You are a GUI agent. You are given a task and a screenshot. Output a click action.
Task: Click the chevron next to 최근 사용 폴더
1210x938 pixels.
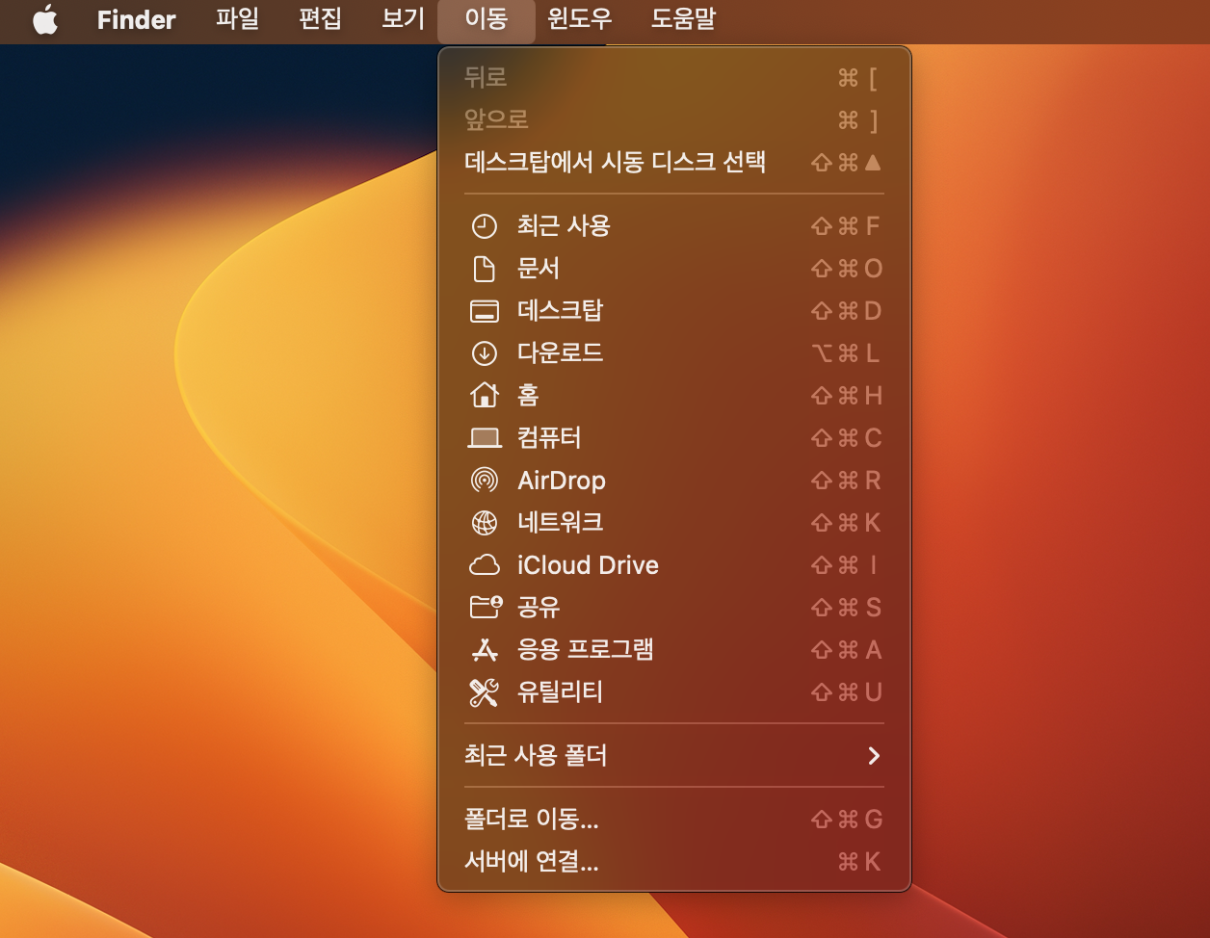875,756
